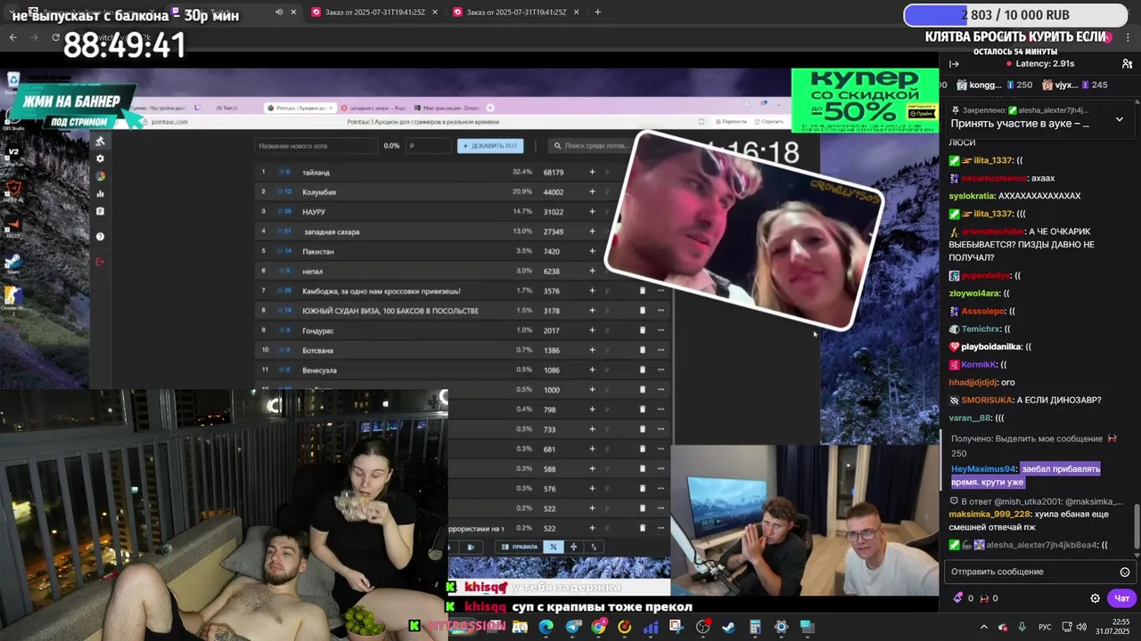Open the Calculator taskbar icon
Image resolution: width=1141 pixels, height=641 pixels.
tap(755, 627)
